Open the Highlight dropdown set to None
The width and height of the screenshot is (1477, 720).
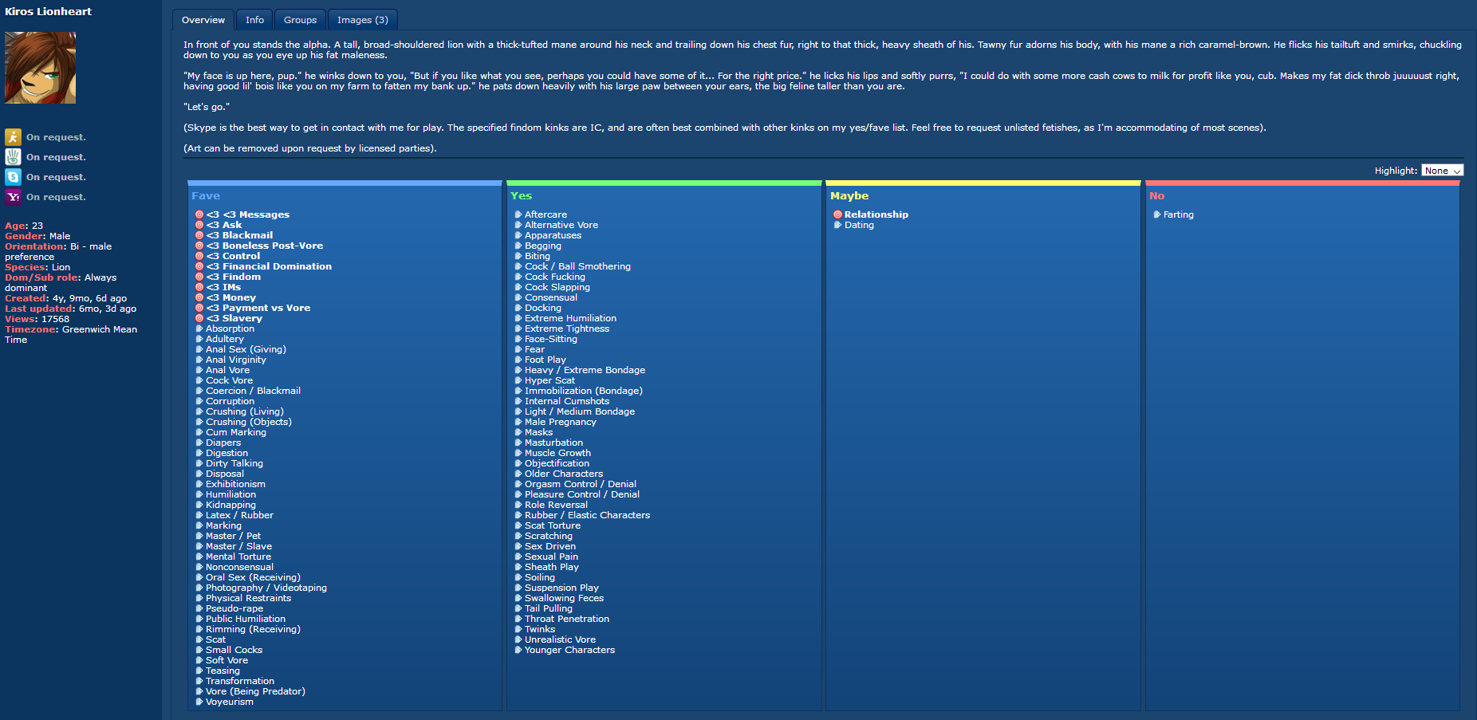[1442, 171]
